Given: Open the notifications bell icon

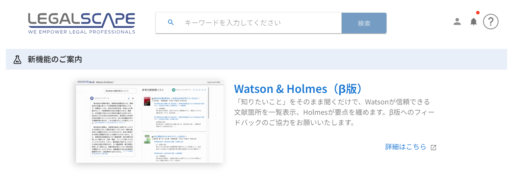Looking at the screenshot, I should point(474,22).
